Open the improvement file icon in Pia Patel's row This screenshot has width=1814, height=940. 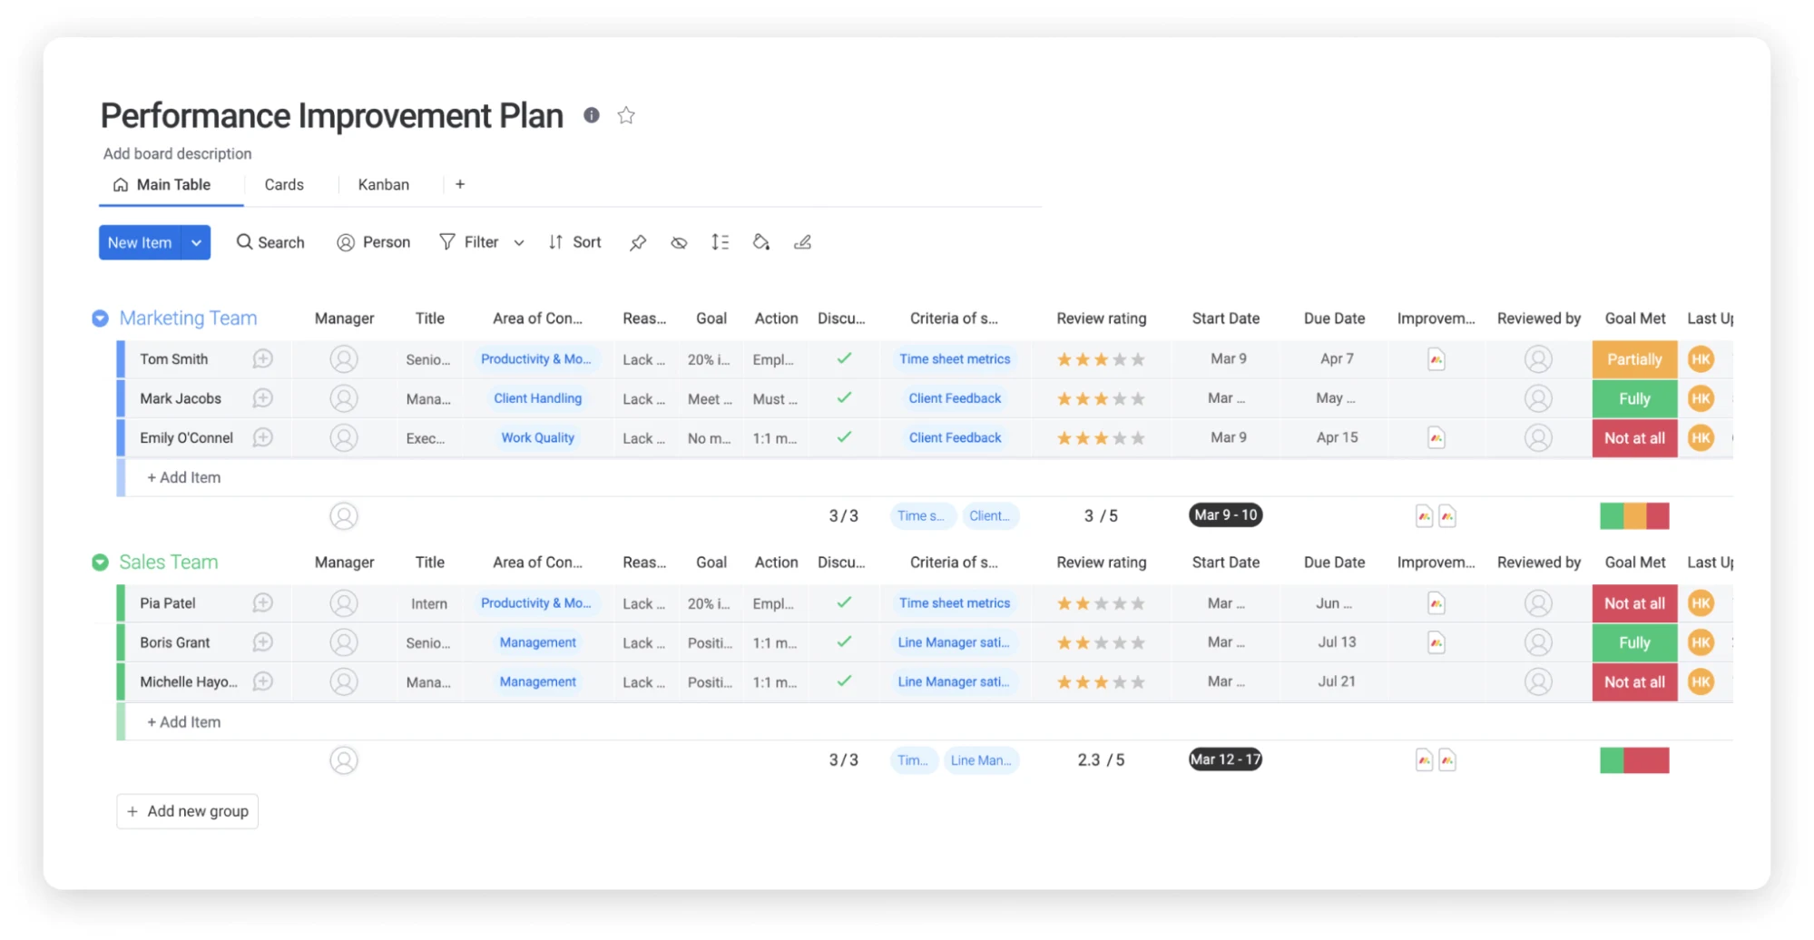tap(1436, 603)
